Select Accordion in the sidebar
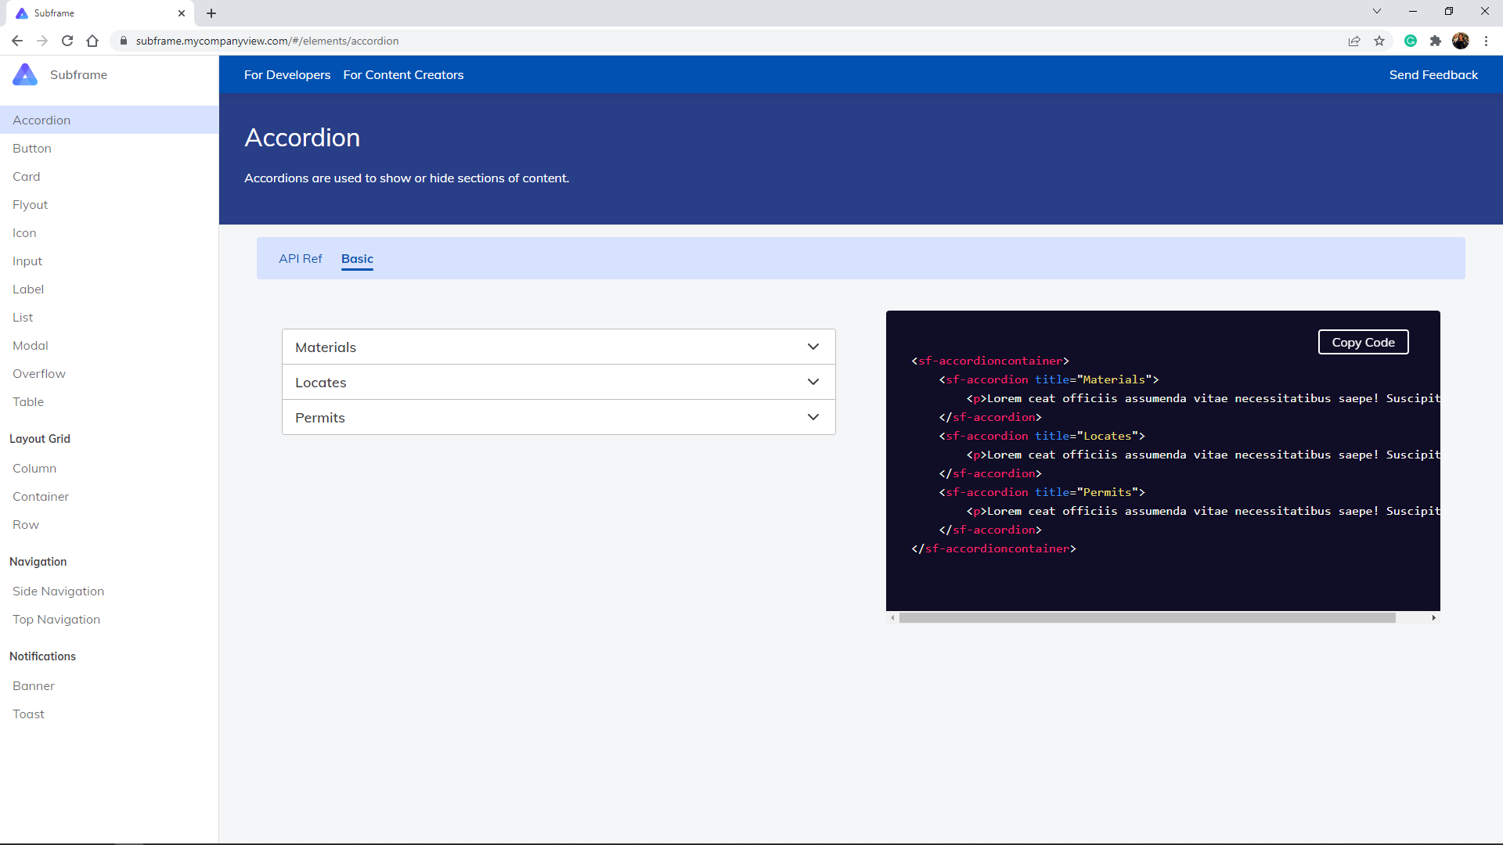Viewport: 1503px width, 845px height. [109, 120]
